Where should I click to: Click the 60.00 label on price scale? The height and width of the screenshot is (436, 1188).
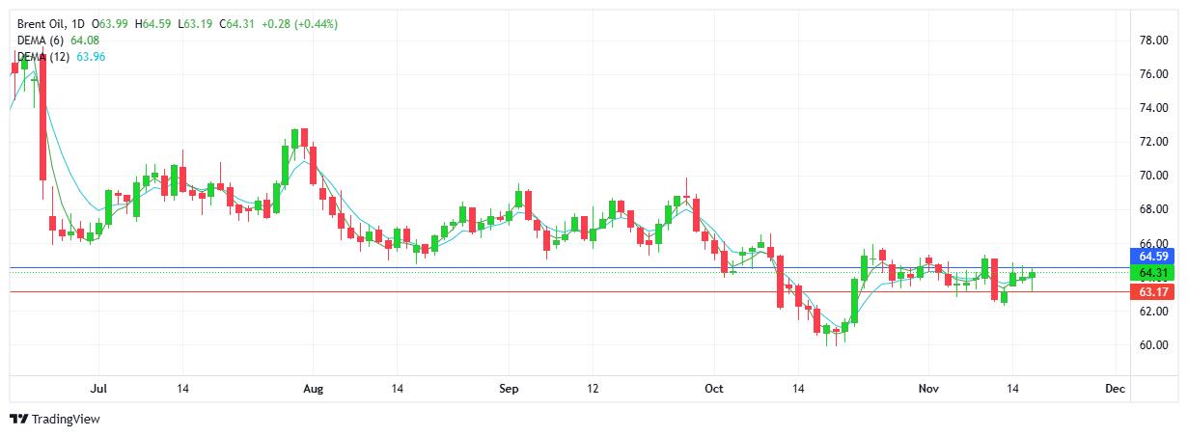[1154, 345]
